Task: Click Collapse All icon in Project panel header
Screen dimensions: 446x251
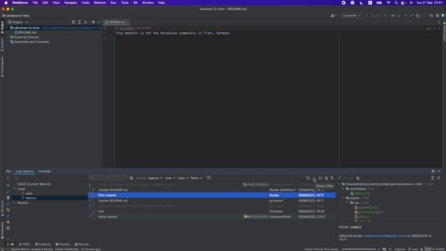Action: (x=86, y=22)
